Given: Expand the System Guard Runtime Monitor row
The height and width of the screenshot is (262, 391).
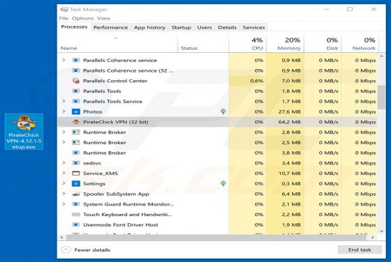Looking at the screenshot, I should pyautogui.click(x=64, y=204).
